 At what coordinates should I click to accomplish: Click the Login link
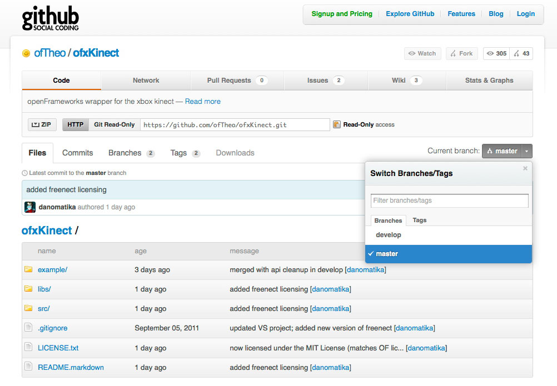tap(526, 14)
